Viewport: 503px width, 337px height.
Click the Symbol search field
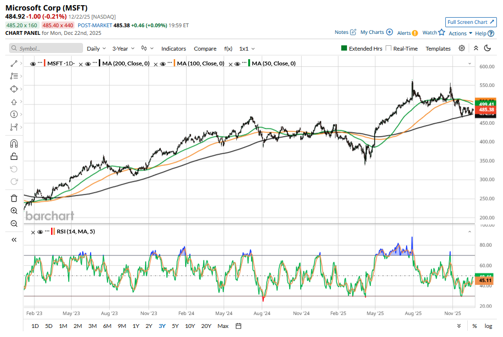click(x=46, y=49)
